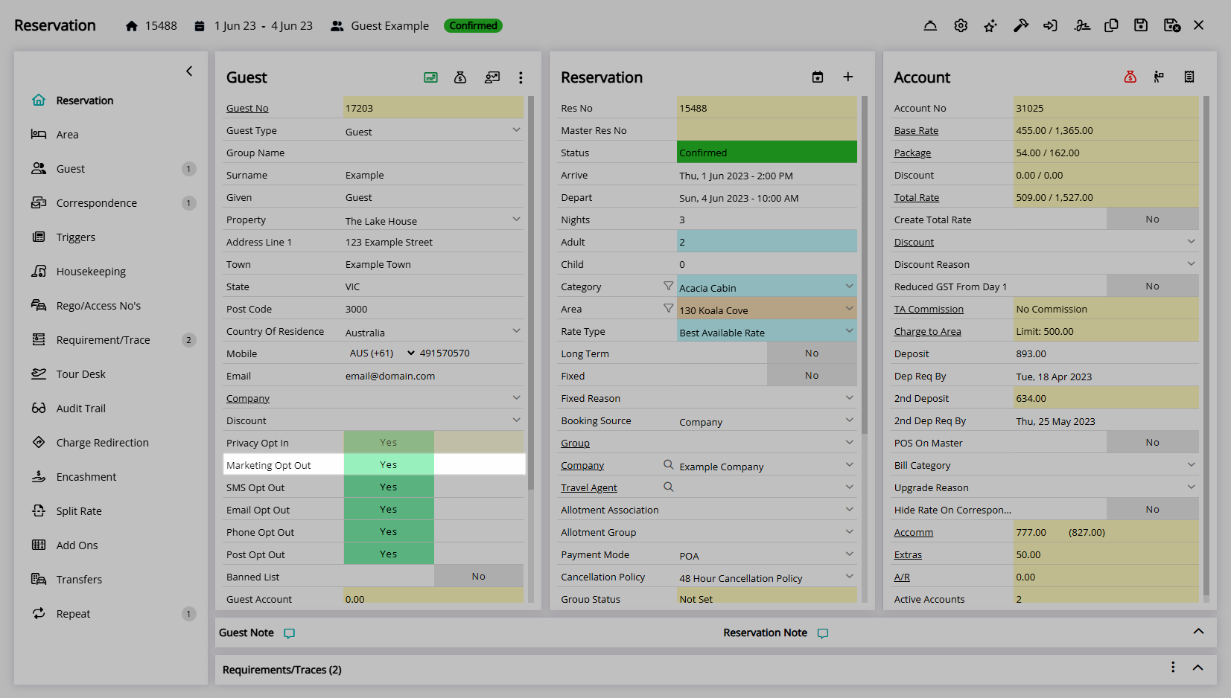Click the Reservation Note comment icon
Screen dimensions: 1231x698
click(x=823, y=633)
